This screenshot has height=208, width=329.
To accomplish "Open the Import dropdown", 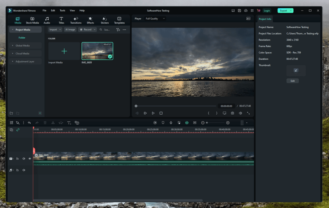I will [x=55, y=30].
